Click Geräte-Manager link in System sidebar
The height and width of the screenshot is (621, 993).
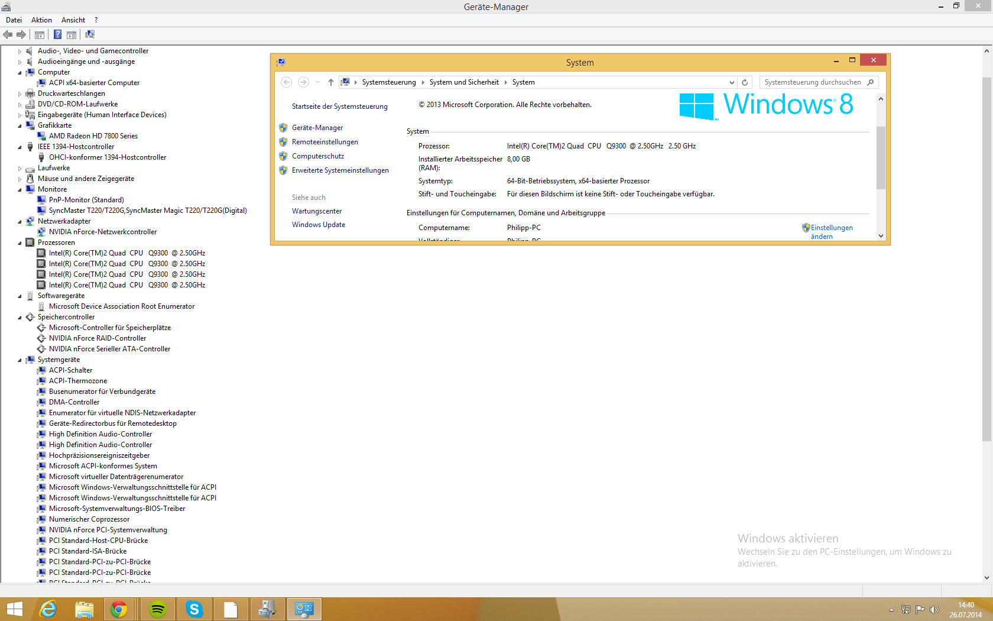[x=317, y=128]
